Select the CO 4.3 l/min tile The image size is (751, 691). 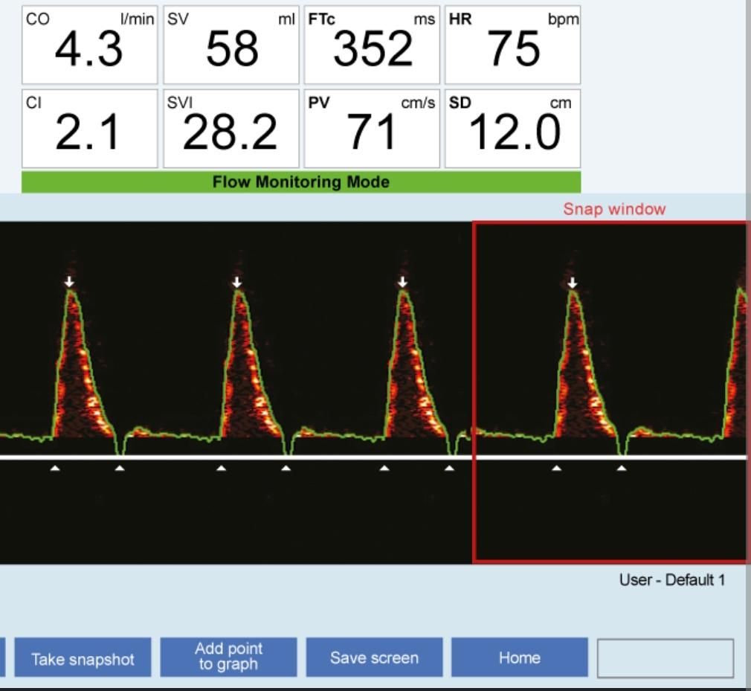pos(89,45)
